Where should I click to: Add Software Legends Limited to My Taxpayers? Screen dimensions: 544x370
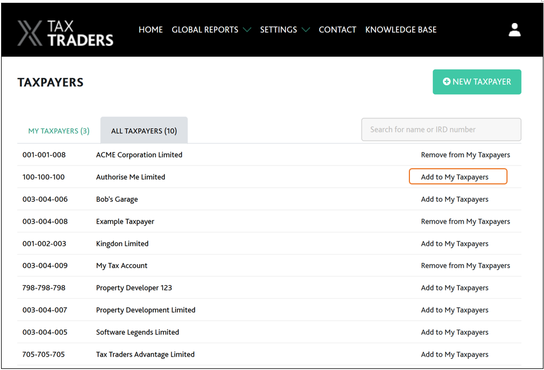click(454, 332)
